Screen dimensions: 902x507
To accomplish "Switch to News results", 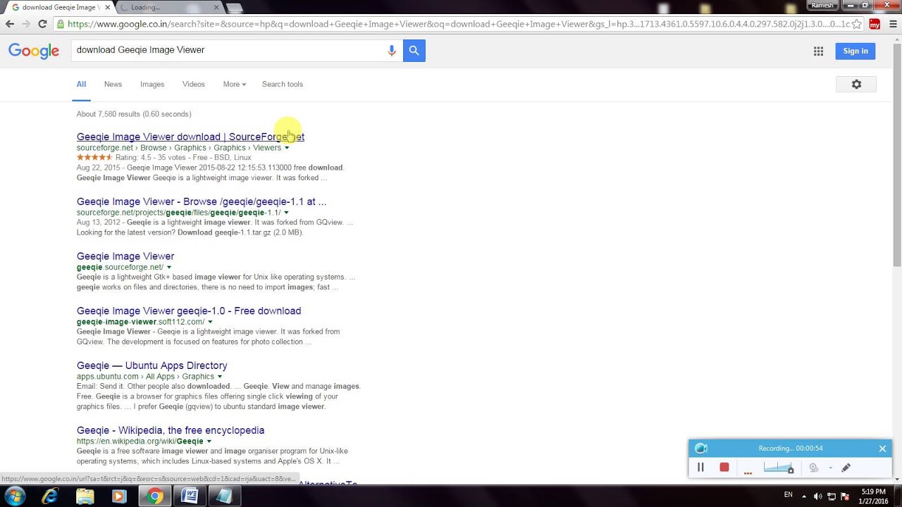I will tap(113, 84).
